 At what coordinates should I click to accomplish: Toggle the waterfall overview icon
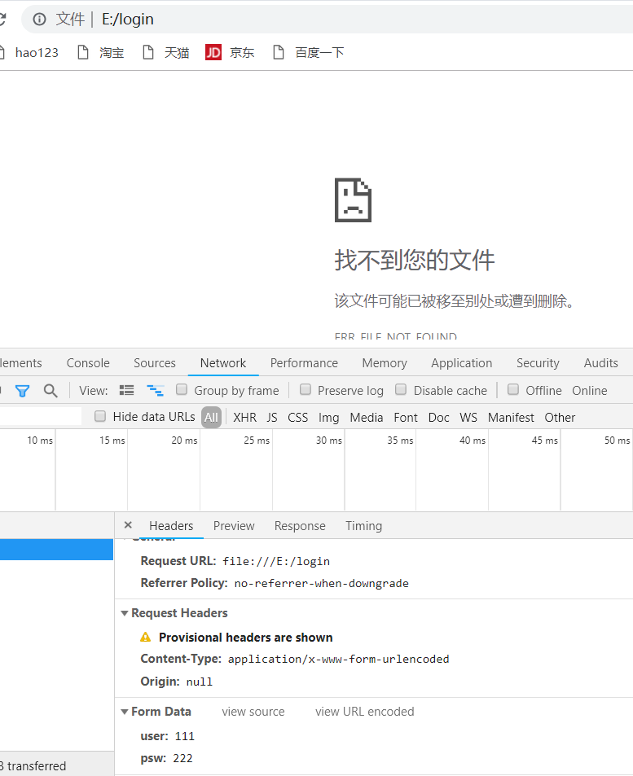pyautogui.click(x=156, y=391)
